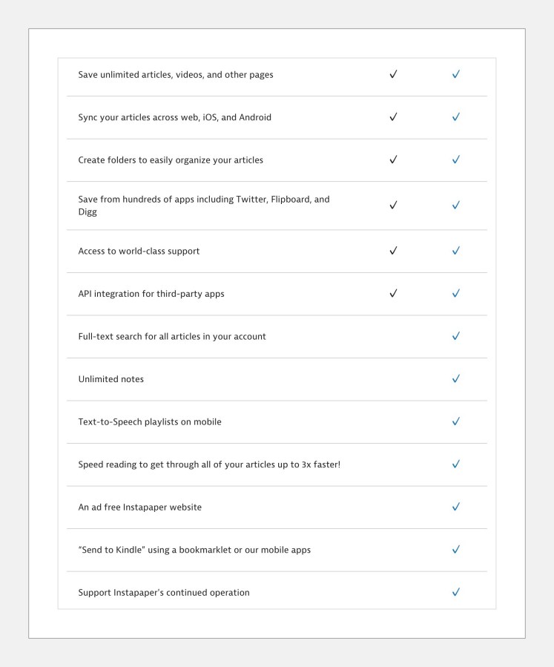Screen dimensions: 554x667
Task: Click blue checkmark for Text-to-Speech playlists
Action: pos(456,421)
